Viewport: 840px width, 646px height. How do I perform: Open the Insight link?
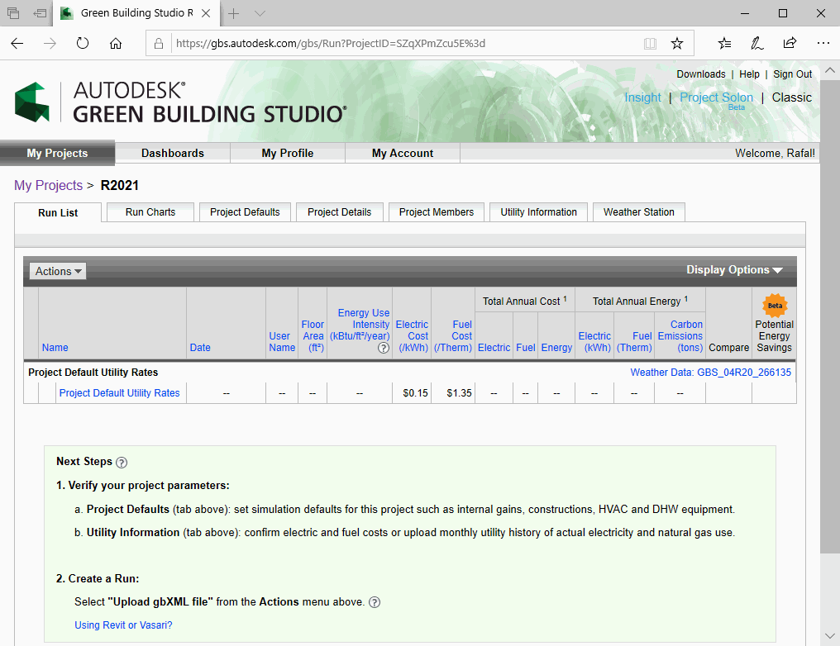point(642,97)
